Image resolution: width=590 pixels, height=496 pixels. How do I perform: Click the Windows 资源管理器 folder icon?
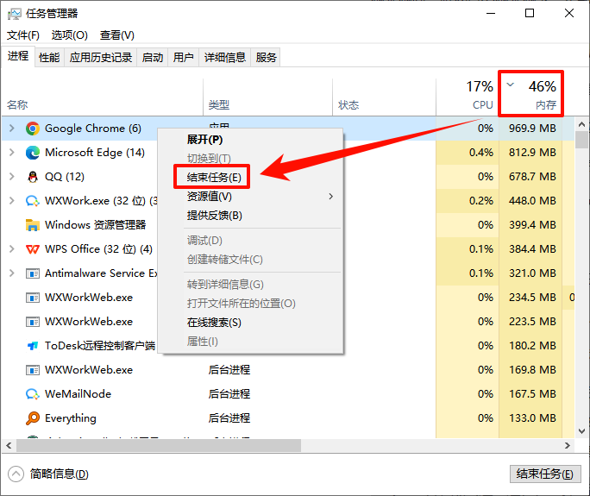(33, 224)
